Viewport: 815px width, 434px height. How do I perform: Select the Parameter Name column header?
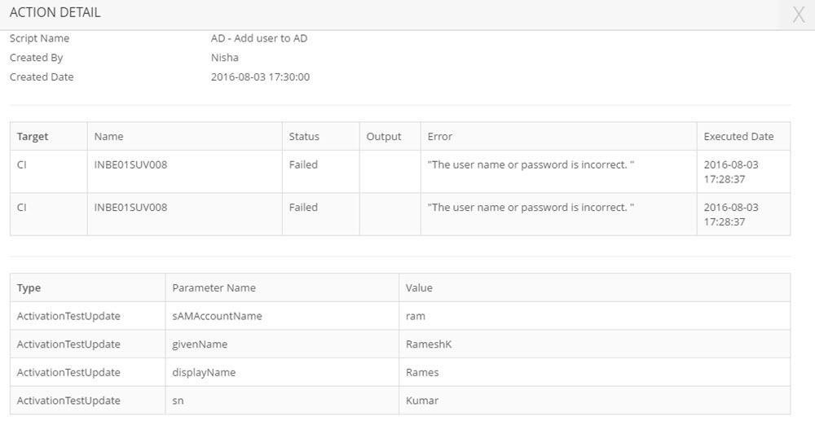214,287
